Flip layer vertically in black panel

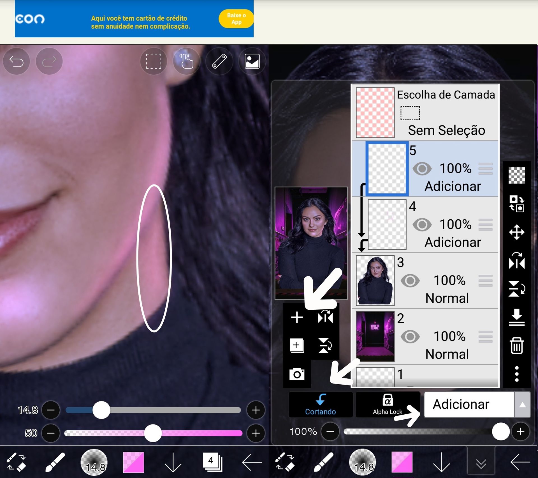click(325, 345)
